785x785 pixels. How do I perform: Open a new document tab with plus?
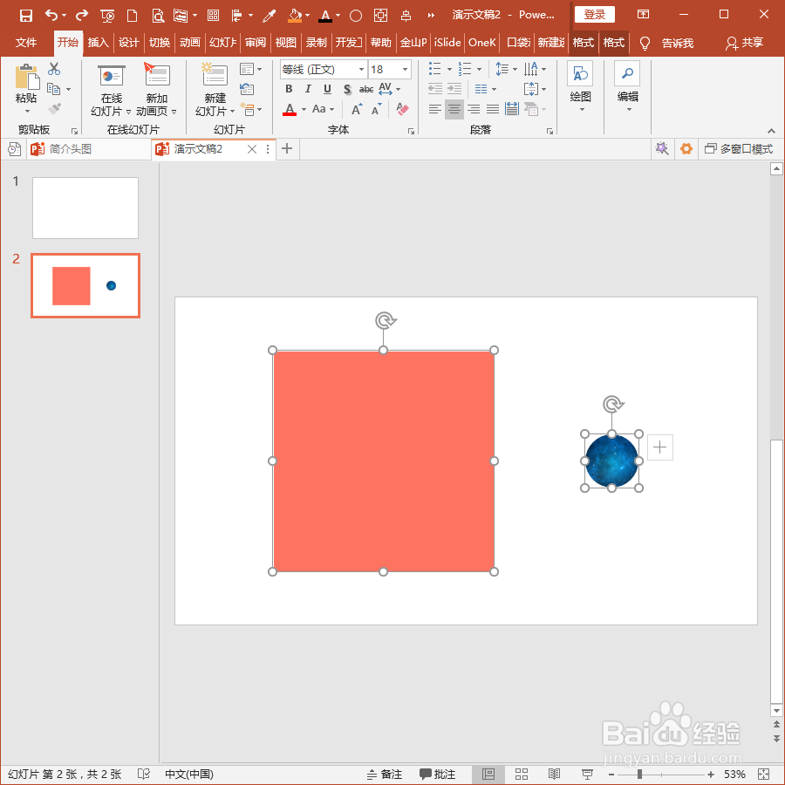(287, 148)
